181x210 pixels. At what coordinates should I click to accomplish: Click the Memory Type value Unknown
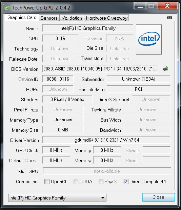point(63,120)
